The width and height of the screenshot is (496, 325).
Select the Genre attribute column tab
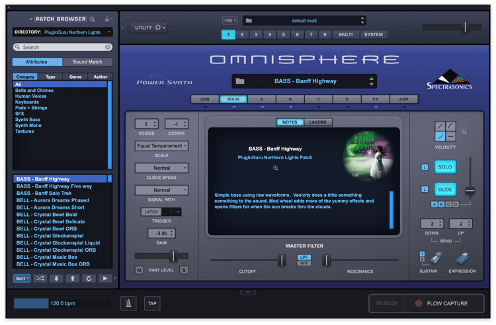[75, 77]
